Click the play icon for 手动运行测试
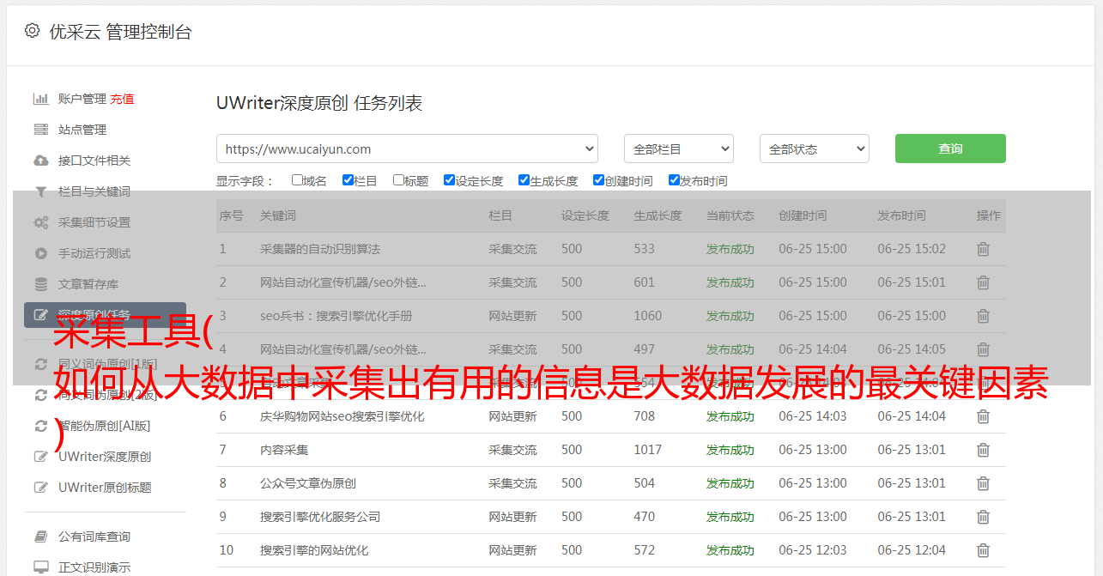The height and width of the screenshot is (576, 1103). pyautogui.click(x=40, y=253)
